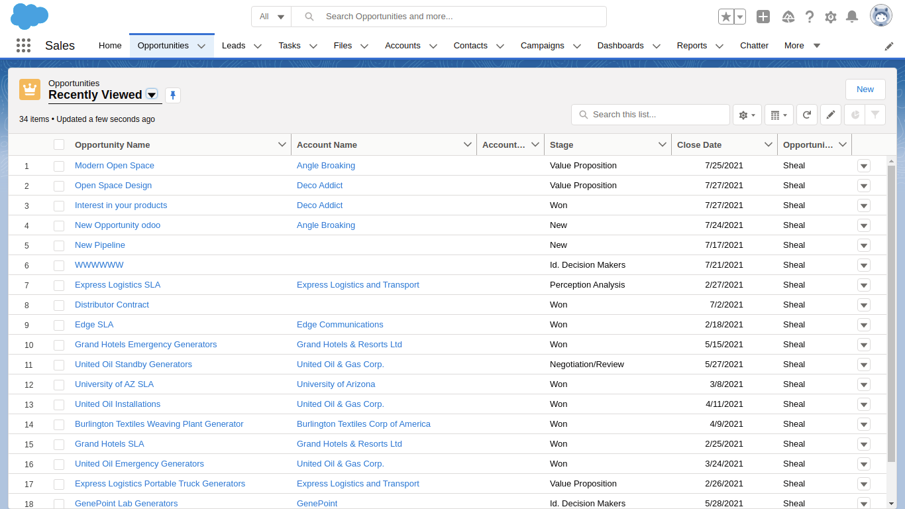Open the United Oil Standby Generators opportunity
This screenshot has width=905, height=509.
coord(133,365)
